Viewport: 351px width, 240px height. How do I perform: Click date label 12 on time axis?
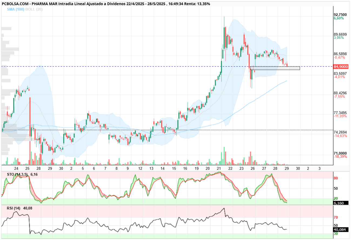coord(140,168)
